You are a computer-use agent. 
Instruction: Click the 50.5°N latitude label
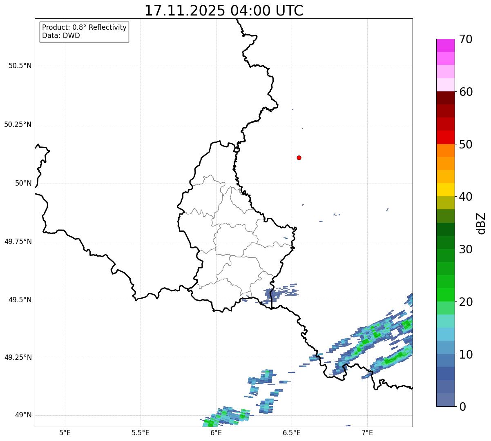(x=20, y=66)
